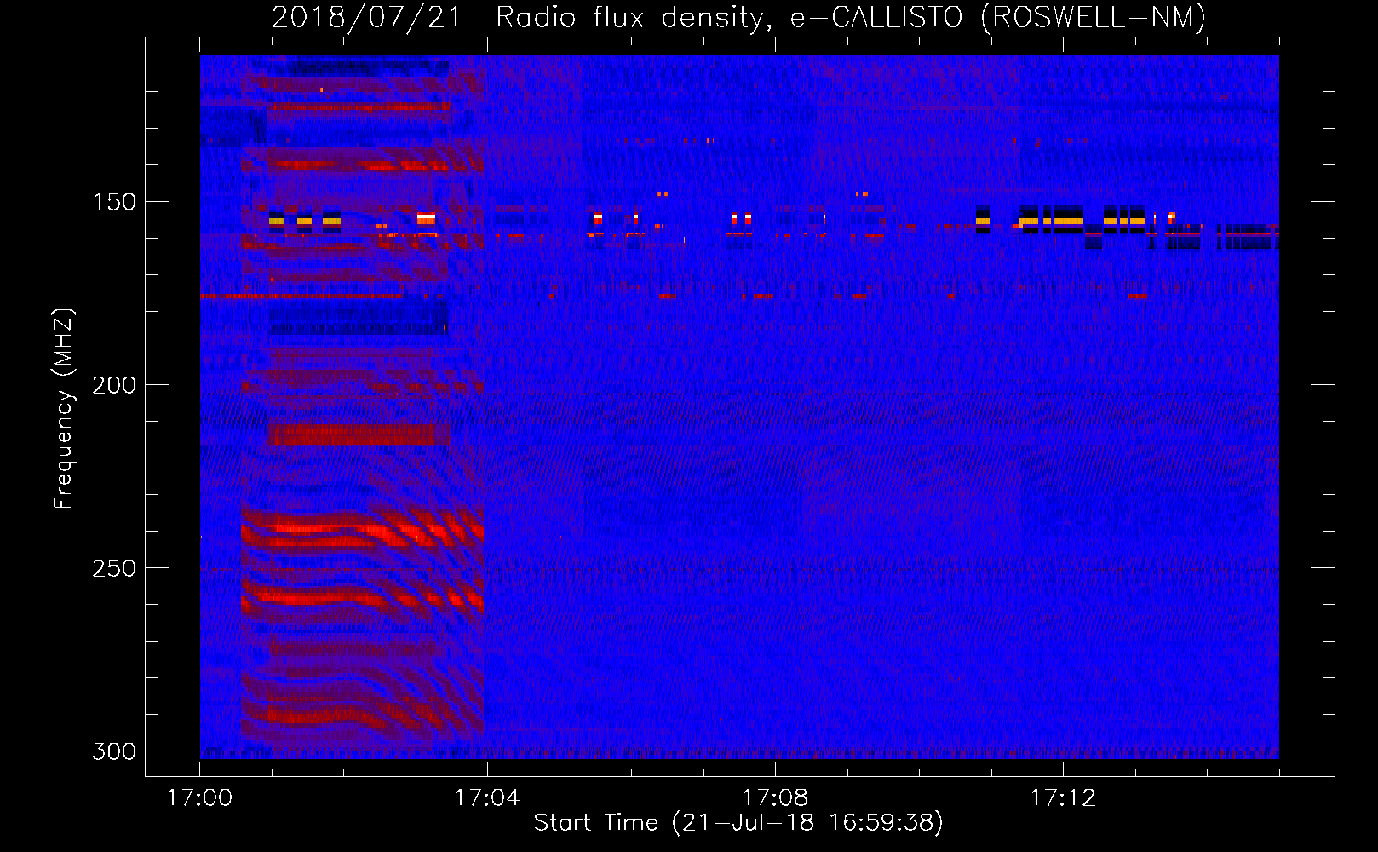Click the 'Frequency (MHZ)' axis label
The image size is (1378, 852).
point(64,409)
